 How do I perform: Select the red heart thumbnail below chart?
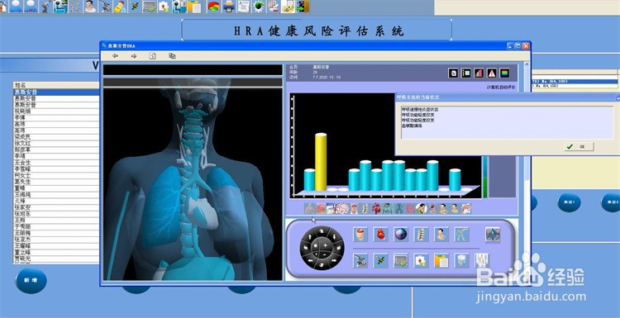pos(376,209)
